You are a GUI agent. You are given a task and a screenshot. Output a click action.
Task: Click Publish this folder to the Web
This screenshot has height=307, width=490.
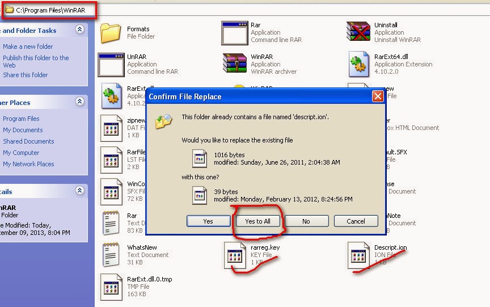tap(36, 62)
